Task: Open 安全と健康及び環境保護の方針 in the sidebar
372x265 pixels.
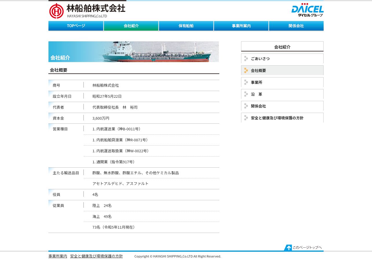Action: coord(282,118)
